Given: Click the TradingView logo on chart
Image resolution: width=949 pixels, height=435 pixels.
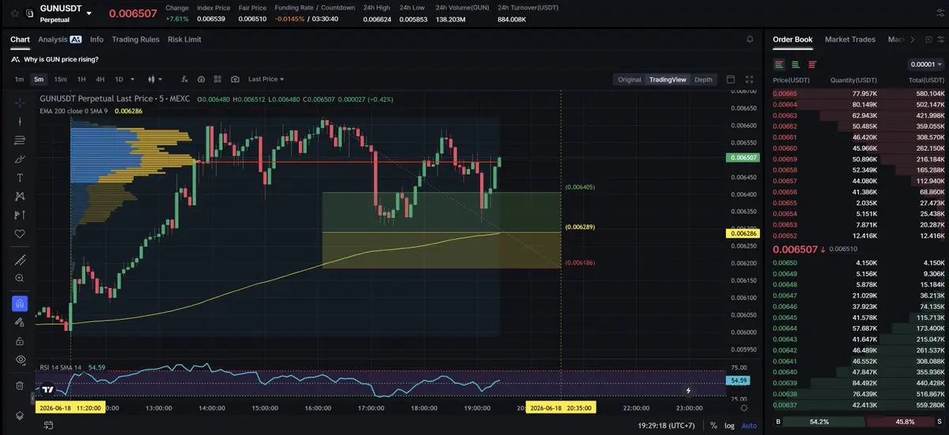Looking at the screenshot, I should click(49, 389).
